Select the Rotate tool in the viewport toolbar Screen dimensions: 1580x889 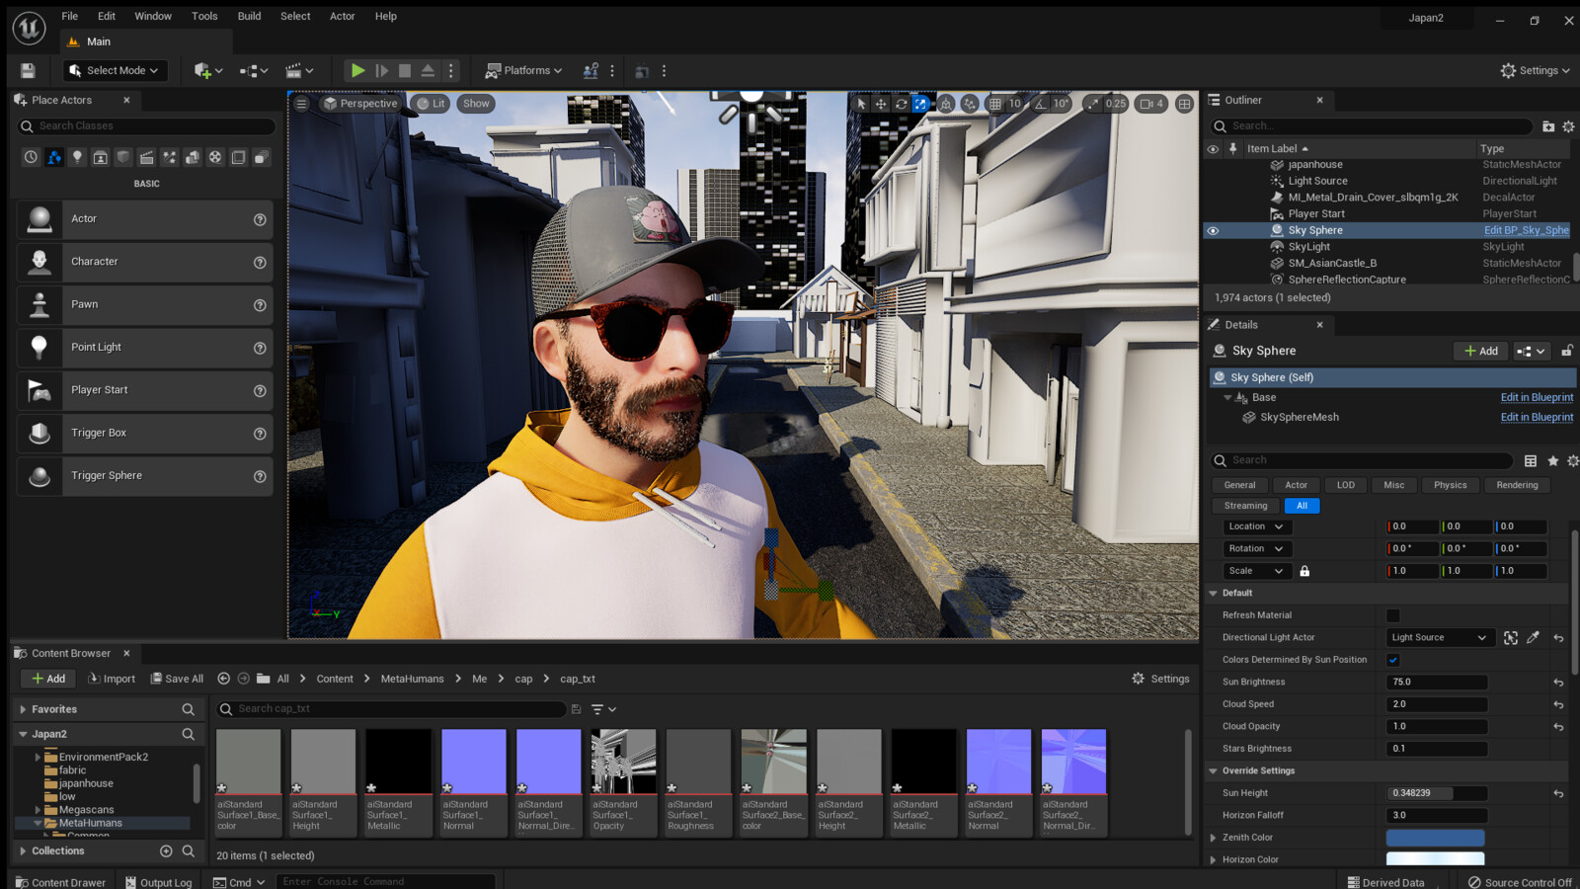901,103
